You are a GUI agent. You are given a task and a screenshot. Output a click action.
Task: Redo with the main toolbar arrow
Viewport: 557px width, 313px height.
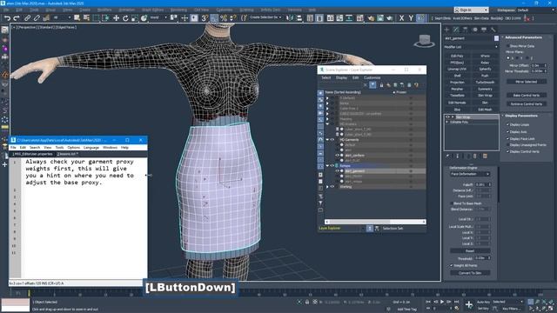coord(17,18)
